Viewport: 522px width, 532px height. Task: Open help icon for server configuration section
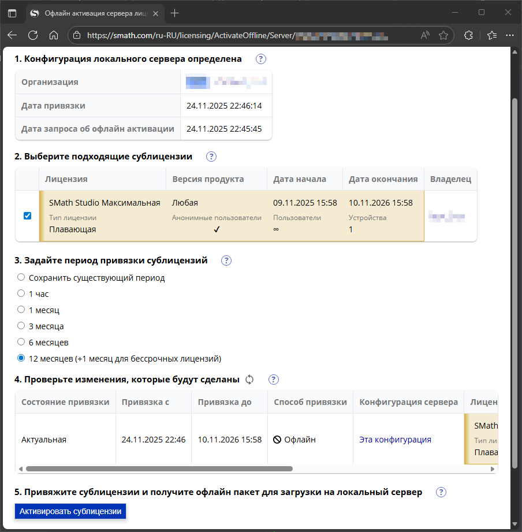tap(260, 59)
